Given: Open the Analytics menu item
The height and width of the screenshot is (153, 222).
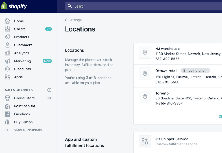Looking at the screenshot, I should (22, 53).
